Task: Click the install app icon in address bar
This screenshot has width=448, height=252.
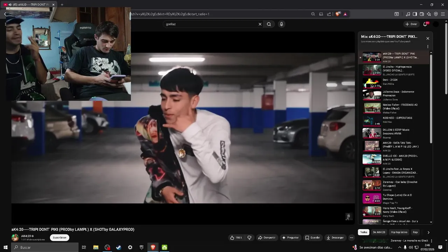Action: (x=321, y=14)
